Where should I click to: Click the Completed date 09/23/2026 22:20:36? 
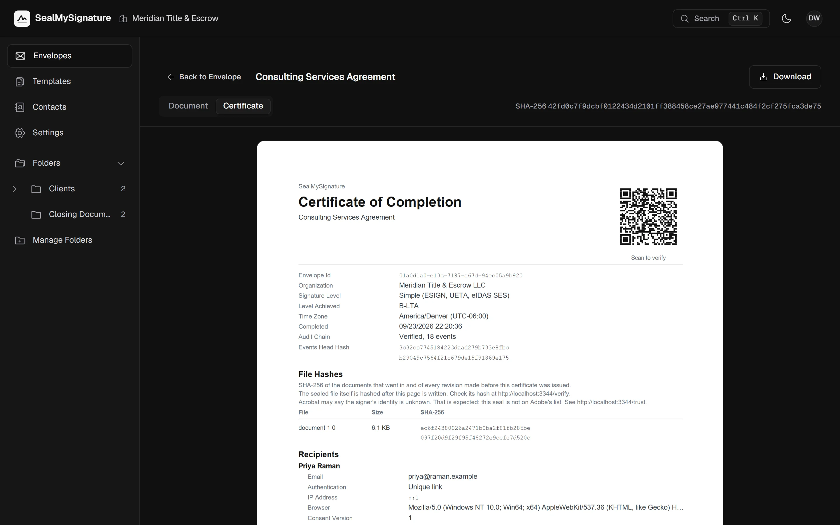click(430, 327)
